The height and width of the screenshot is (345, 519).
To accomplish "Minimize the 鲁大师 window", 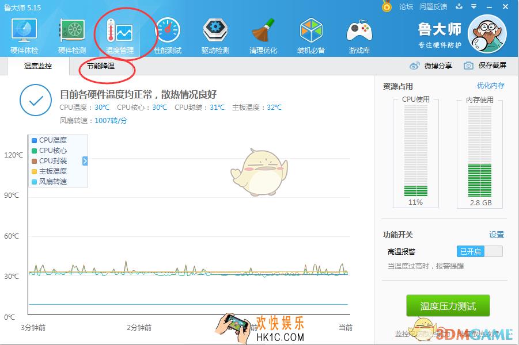I will (489, 6).
